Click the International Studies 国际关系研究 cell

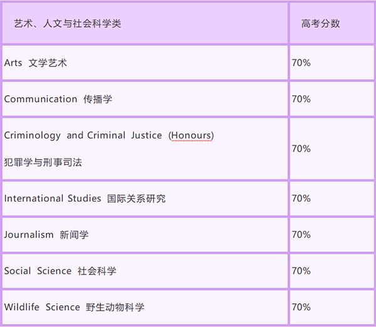point(145,199)
